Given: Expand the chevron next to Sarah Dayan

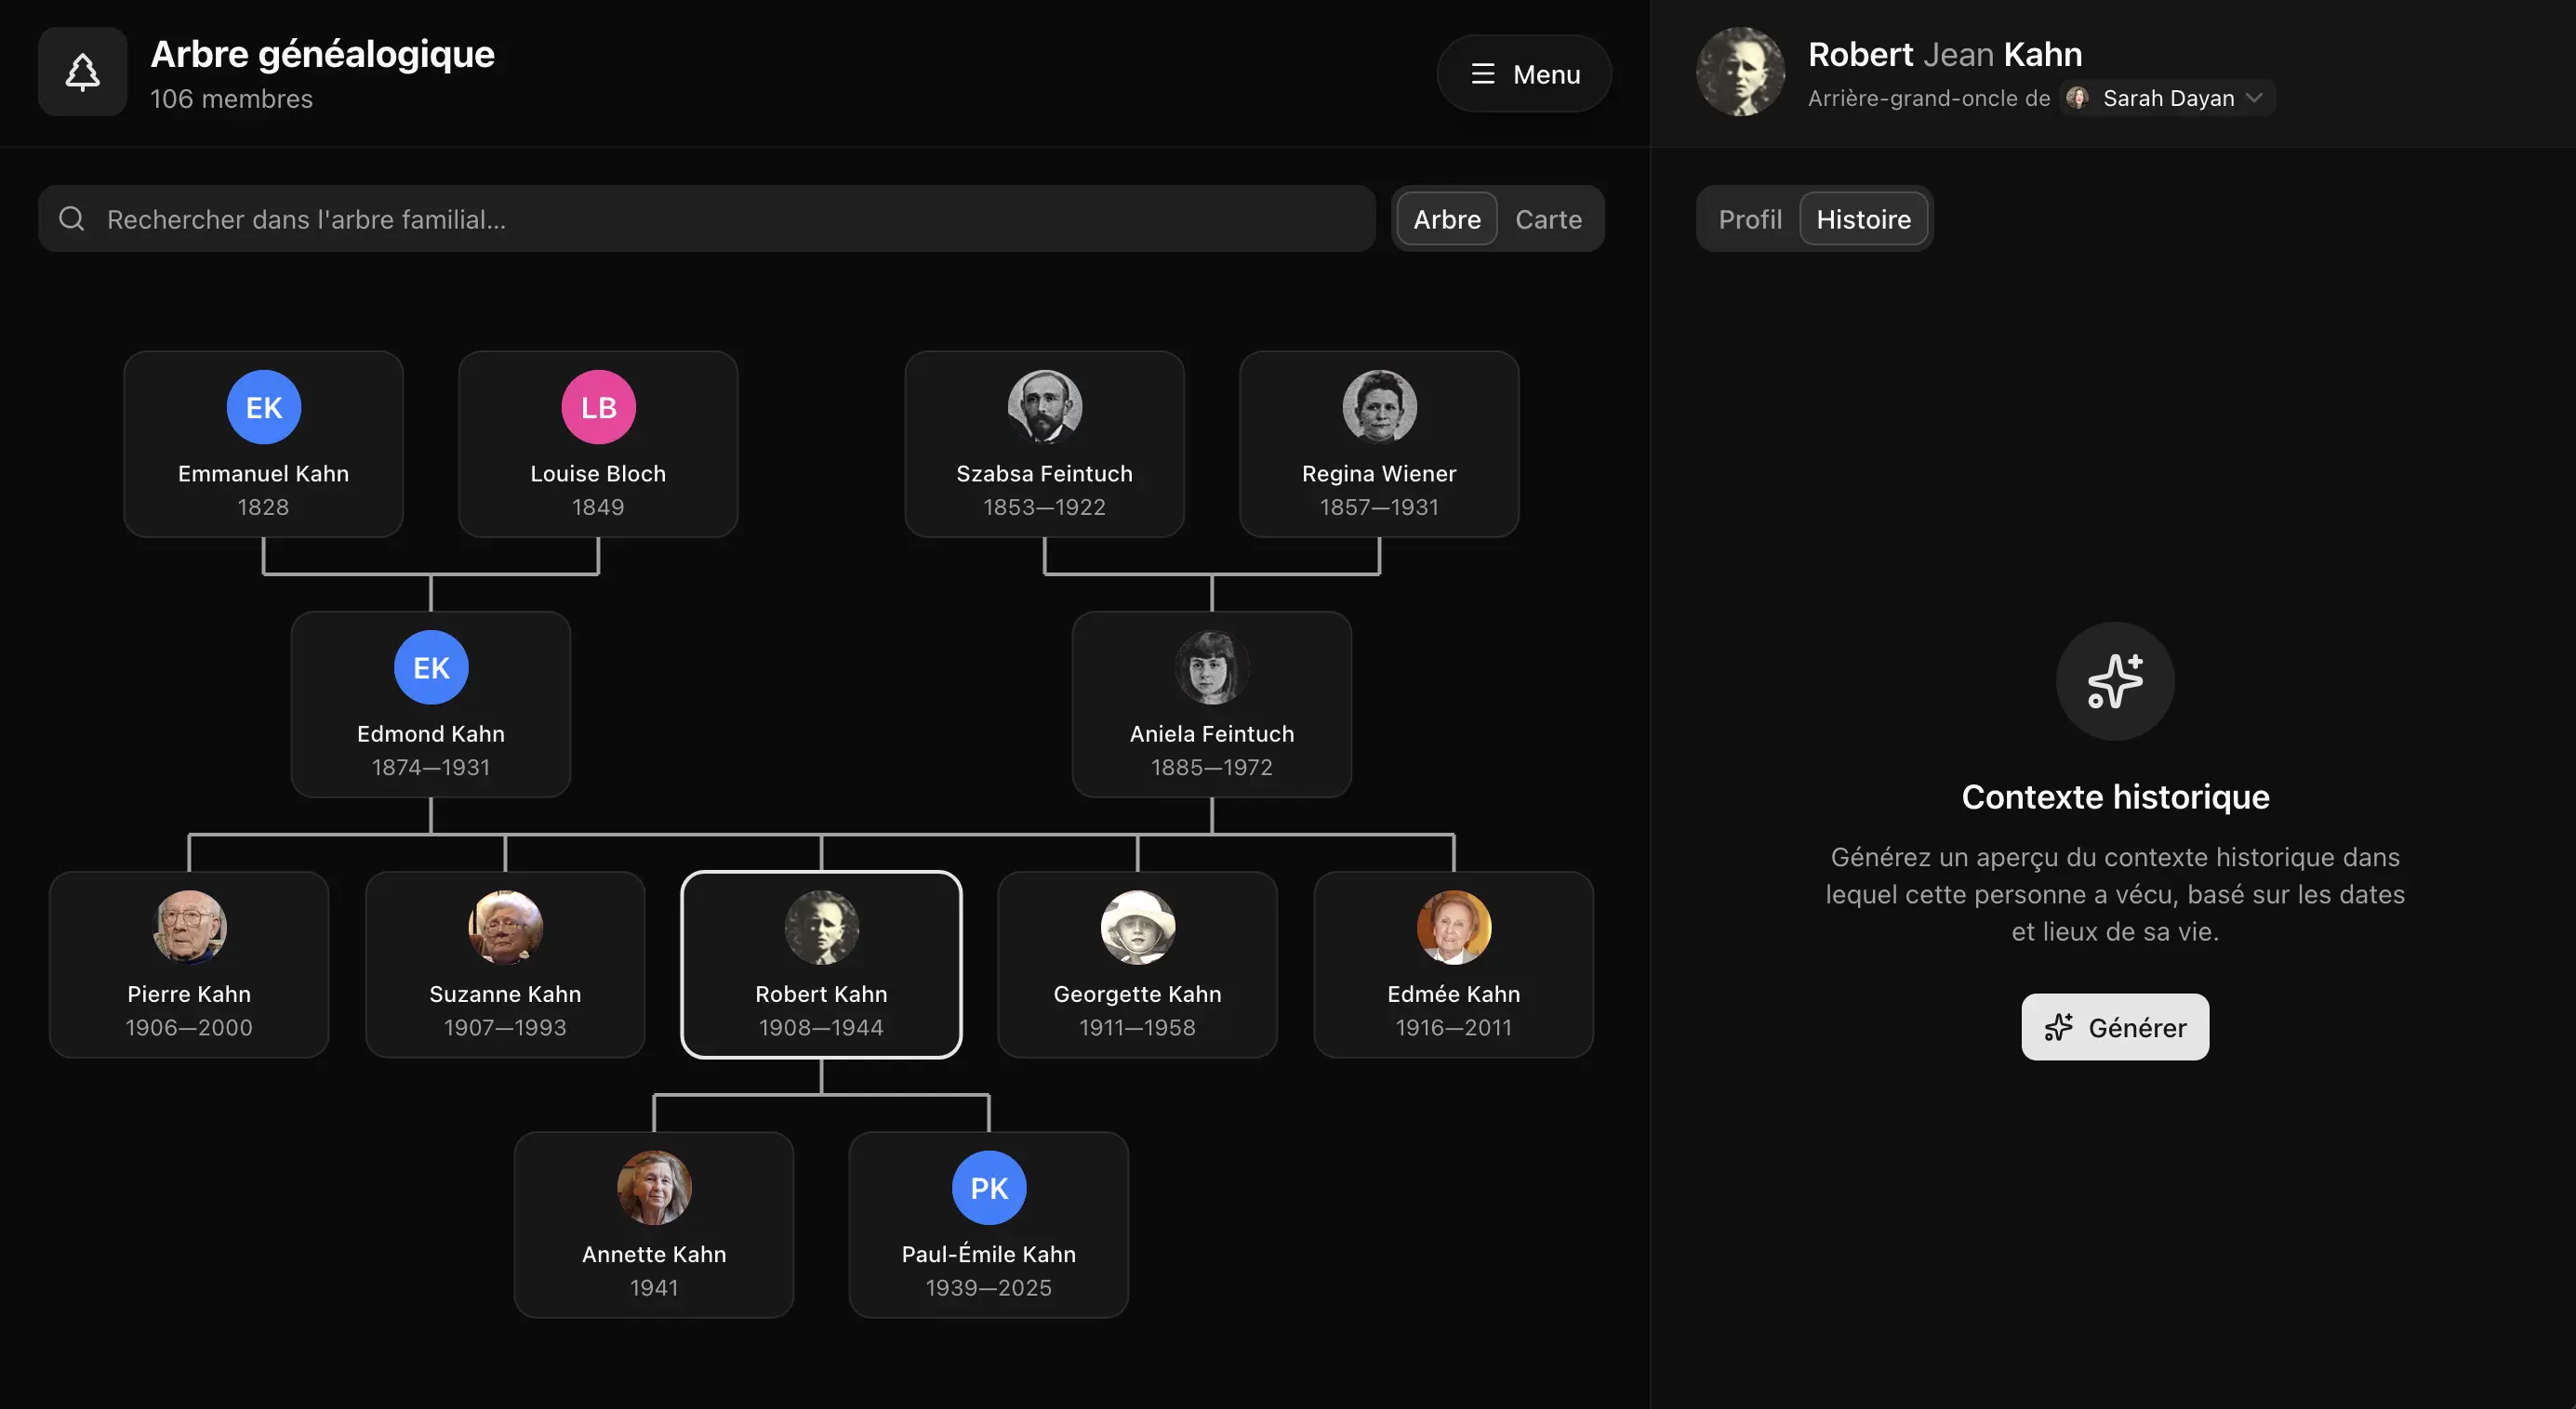Looking at the screenshot, I should (x=2253, y=98).
